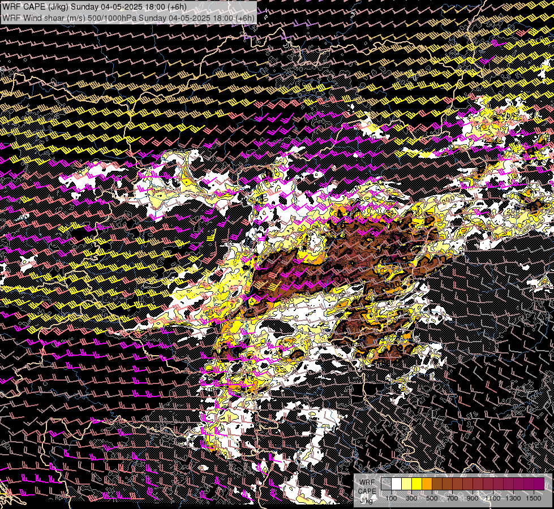This screenshot has width=554, height=509.
Task: Click the WRF Wind shear title line
Action: click(128, 18)
